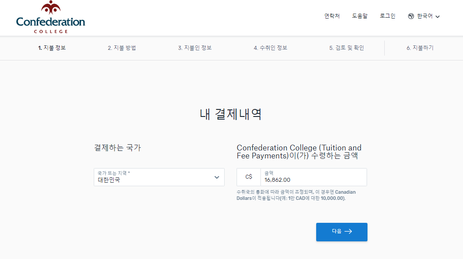Click the globe language icon
This screenshot has height=259, width=463.
pyautogui.click(x=411, y=16)
